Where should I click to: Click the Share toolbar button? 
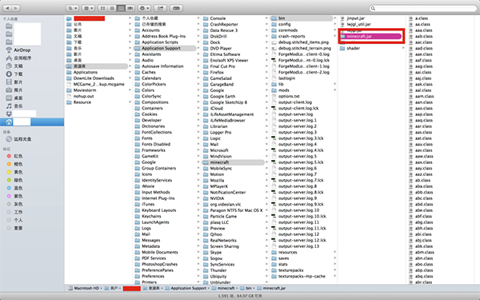(160, 8)
